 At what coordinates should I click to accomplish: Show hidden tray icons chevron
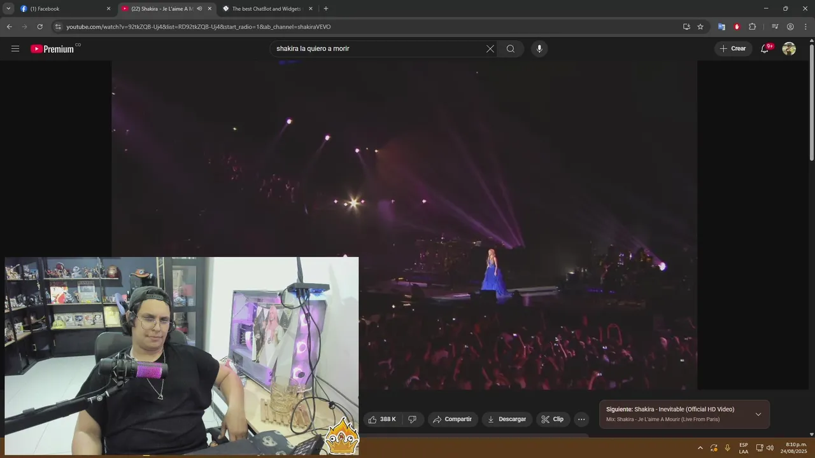click(700, 448)
